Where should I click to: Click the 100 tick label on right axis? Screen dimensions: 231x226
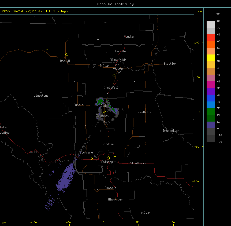pyautogui.click(x=197, y=42)
